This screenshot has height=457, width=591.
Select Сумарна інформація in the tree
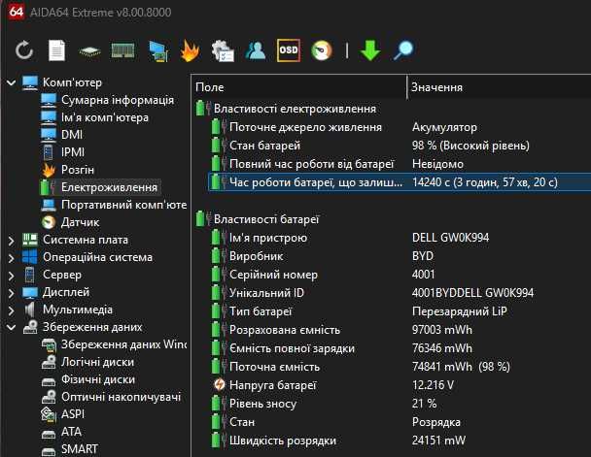pos(118,100)
